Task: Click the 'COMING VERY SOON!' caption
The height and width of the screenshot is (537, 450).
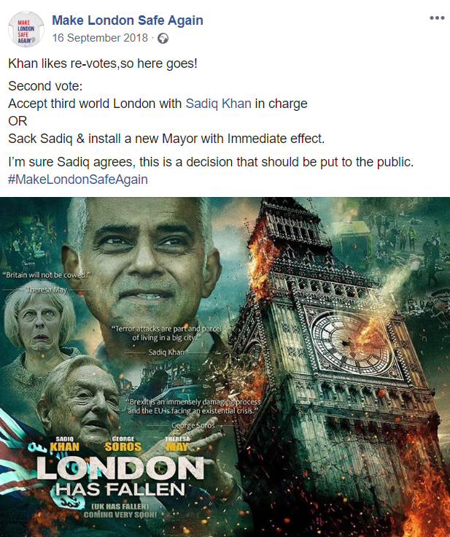Action: [x=120, y=514]
